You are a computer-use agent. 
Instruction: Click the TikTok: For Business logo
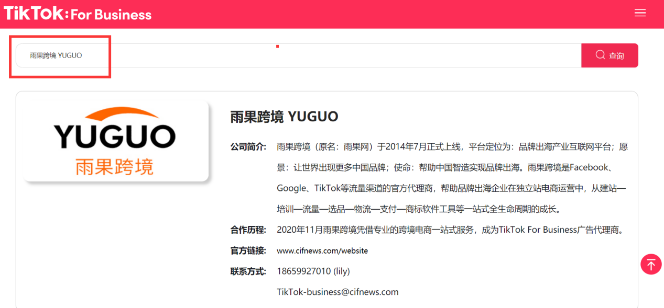pyautogui.click(x=77, y=14)
